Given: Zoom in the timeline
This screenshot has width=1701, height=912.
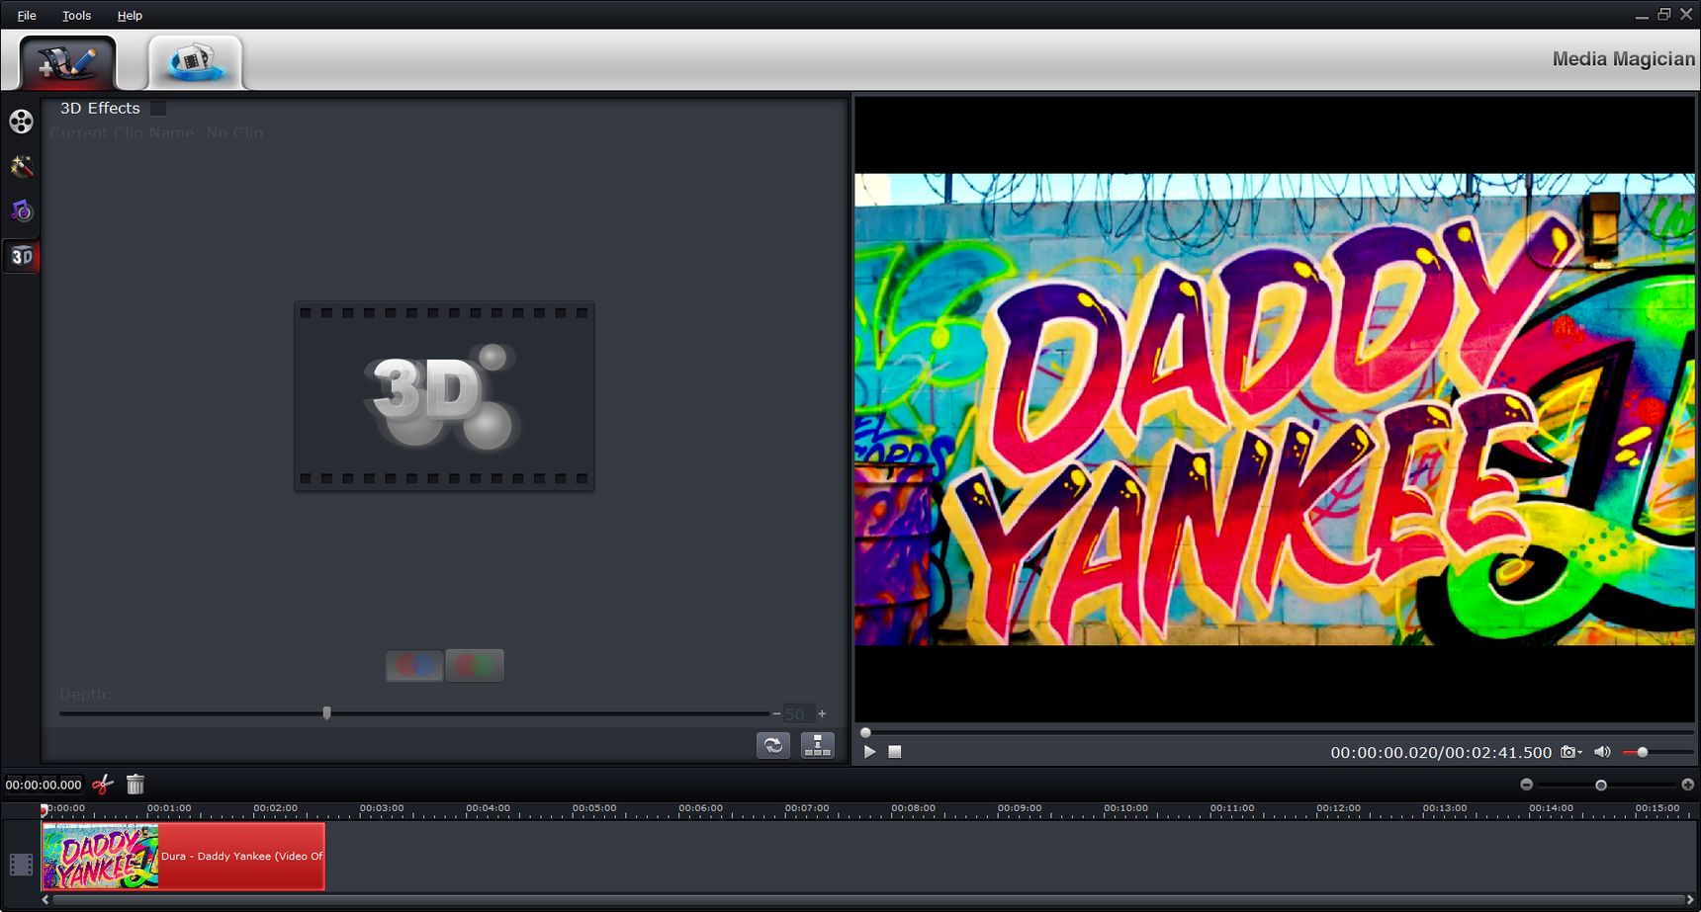Looking at the screenshot, I should 1687,785.
